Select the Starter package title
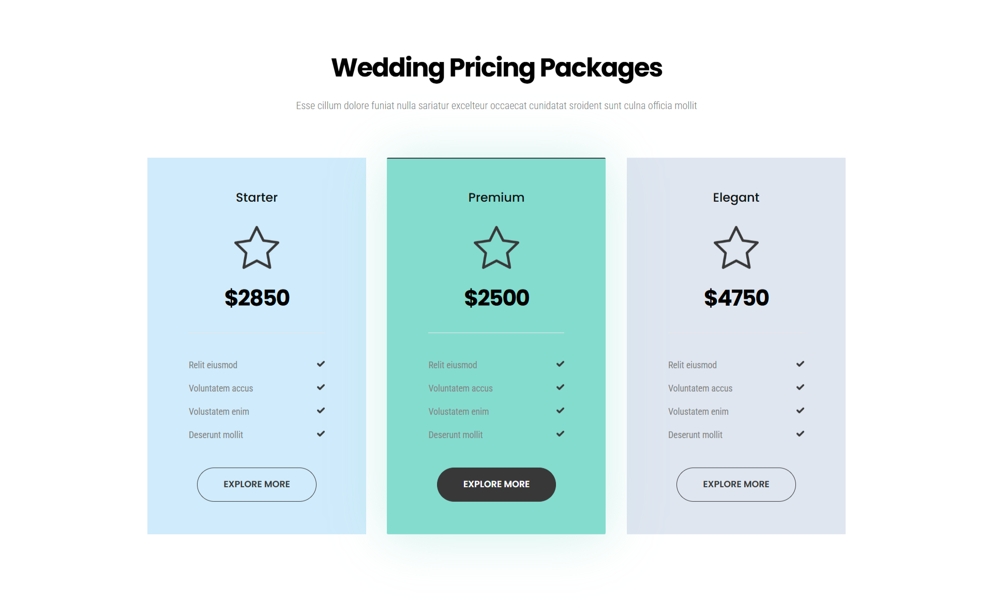 tap(257, 198)
